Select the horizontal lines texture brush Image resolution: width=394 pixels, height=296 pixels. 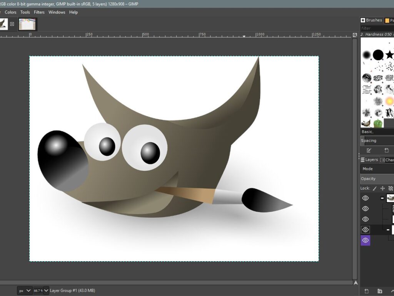[x=367, y=89]
